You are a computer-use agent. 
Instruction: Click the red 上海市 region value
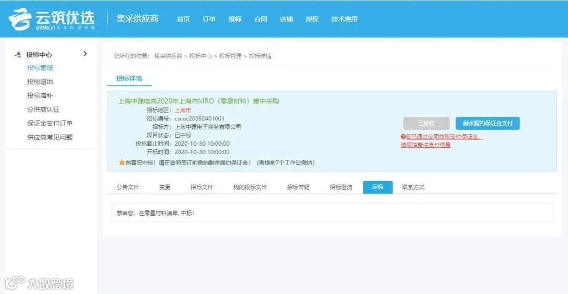[x=183, y=110]
